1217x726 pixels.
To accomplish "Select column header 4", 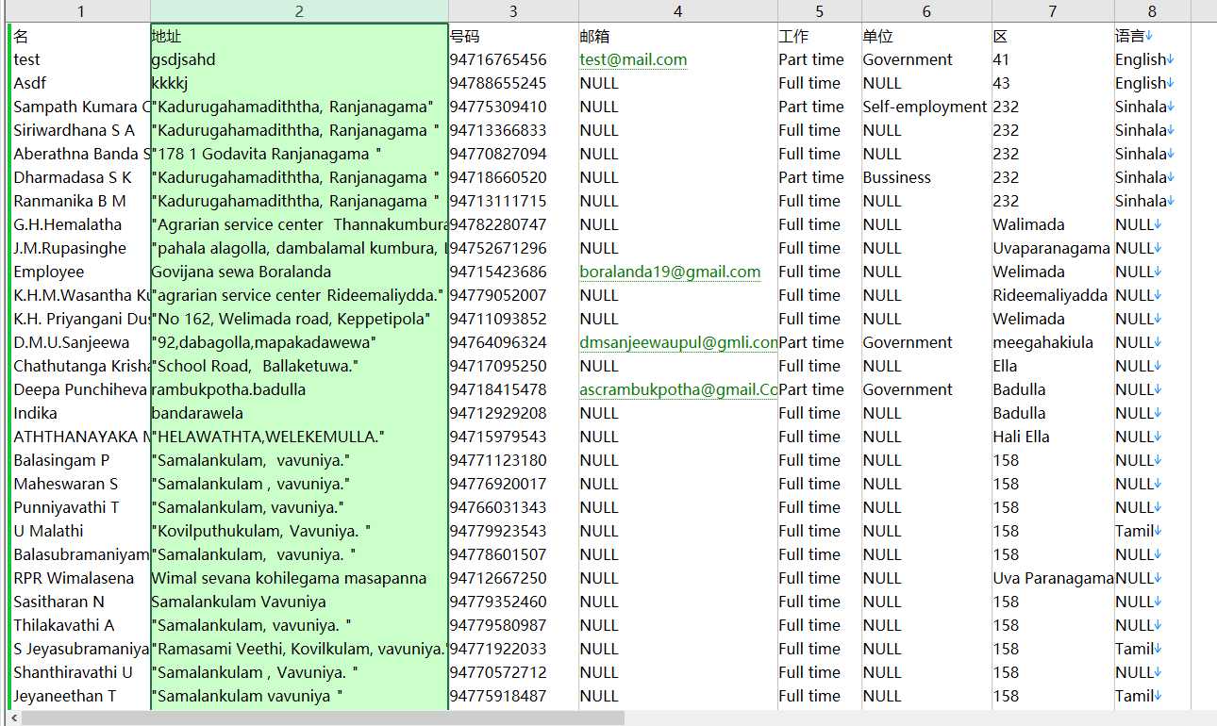I will tap(677, 11).
